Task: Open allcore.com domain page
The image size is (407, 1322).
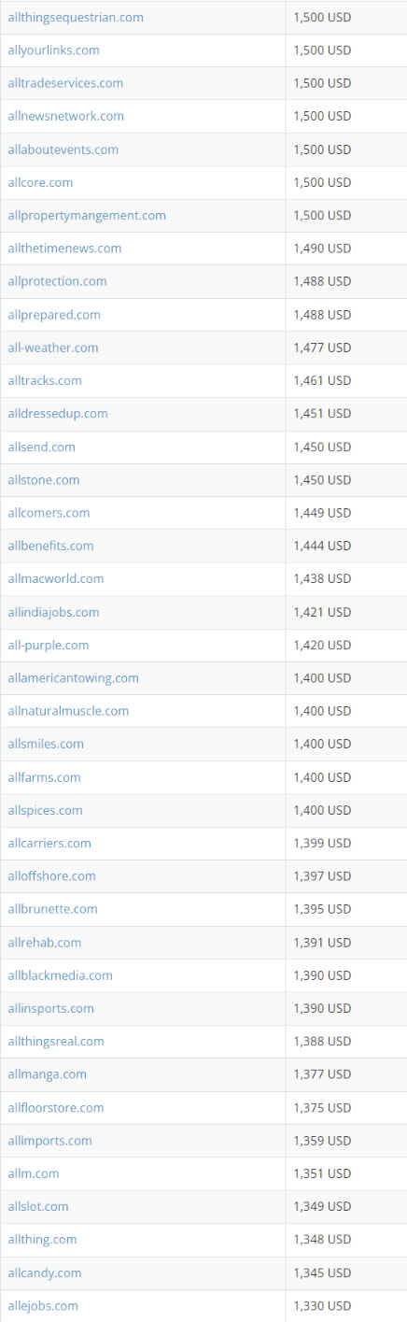Action: click(40, 182)
